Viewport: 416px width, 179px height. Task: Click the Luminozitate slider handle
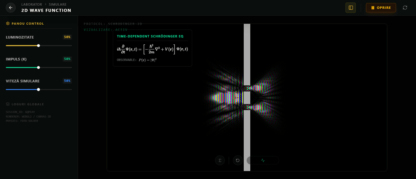pyautogui.click(x=38, y=45)
